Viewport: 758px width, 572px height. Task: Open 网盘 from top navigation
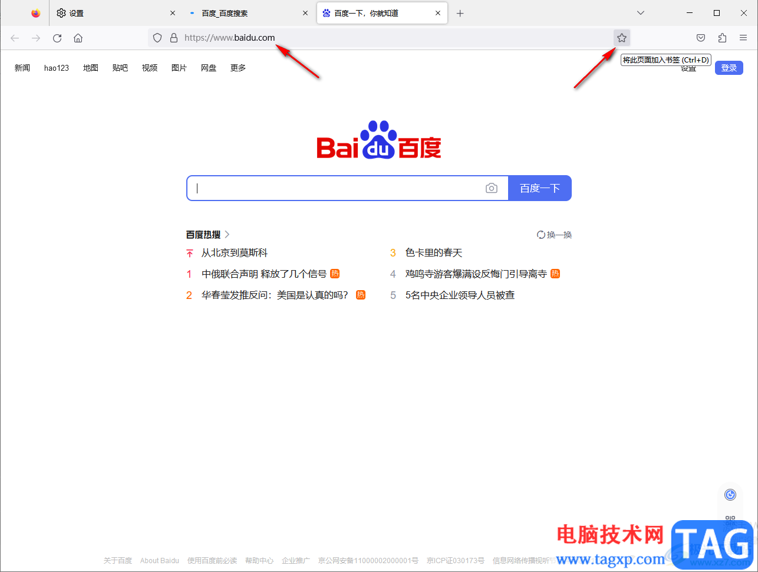(x=209, y=68)
